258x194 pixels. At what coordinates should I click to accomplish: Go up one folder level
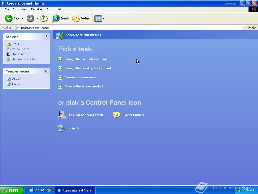coord(44,18)
